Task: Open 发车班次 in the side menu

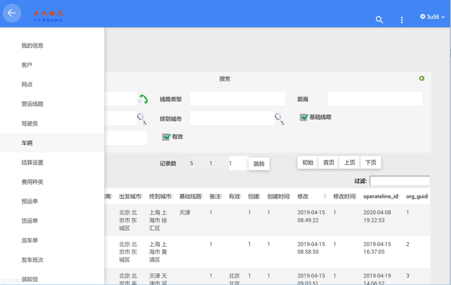Action: point(52,260)
